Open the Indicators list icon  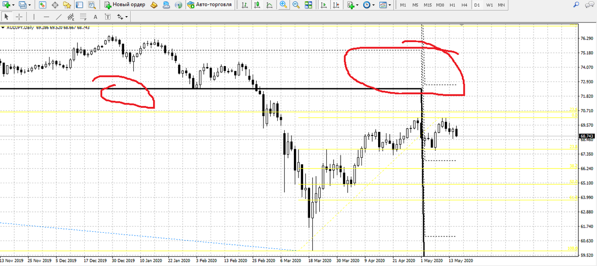click(x=351, y=5)
